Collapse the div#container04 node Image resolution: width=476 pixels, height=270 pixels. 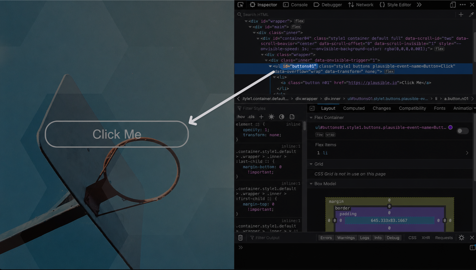(x=258, y=38)
